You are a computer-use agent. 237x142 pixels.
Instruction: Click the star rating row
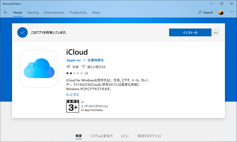75,73
